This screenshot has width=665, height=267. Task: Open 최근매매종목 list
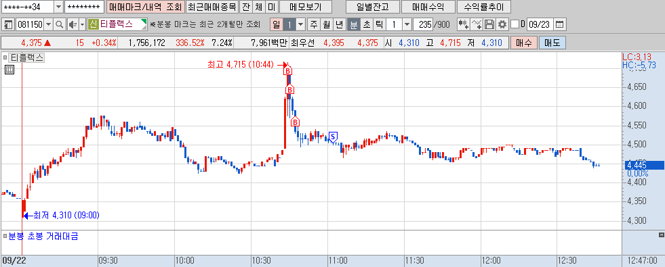[212, 7]
